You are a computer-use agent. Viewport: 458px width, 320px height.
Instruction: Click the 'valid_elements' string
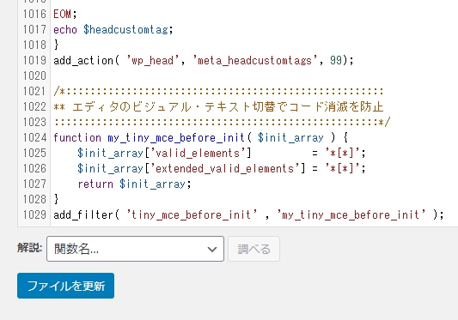click(200, 154)
